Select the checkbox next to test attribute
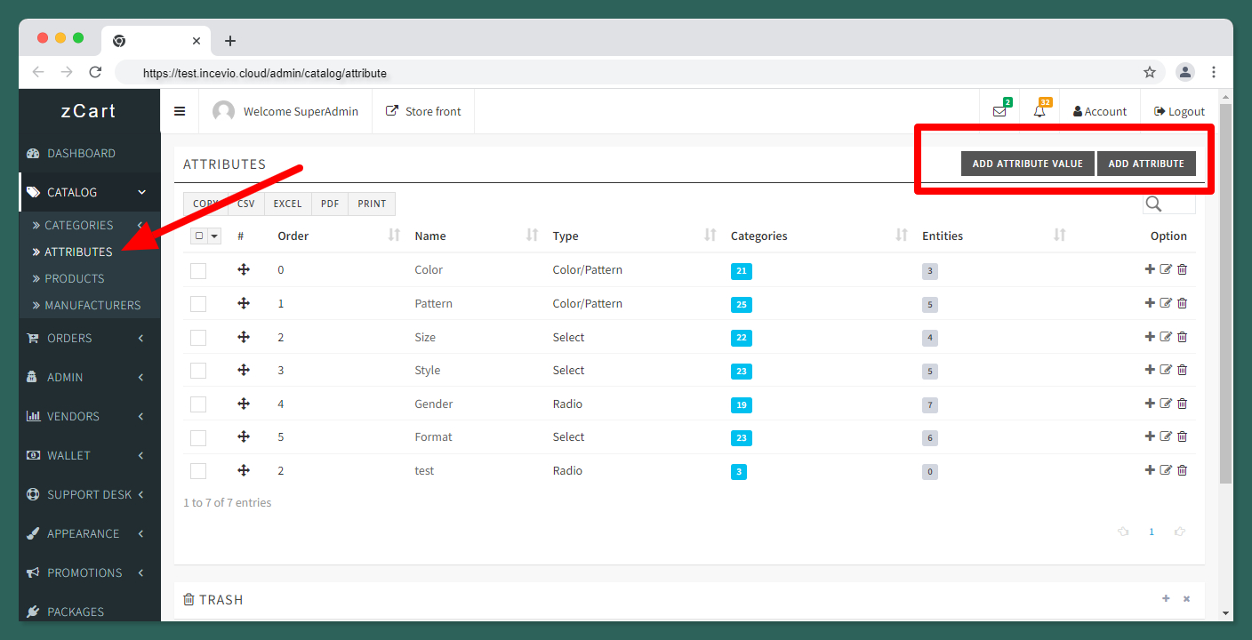The image size is (1252, 640). tap(198, 471)
